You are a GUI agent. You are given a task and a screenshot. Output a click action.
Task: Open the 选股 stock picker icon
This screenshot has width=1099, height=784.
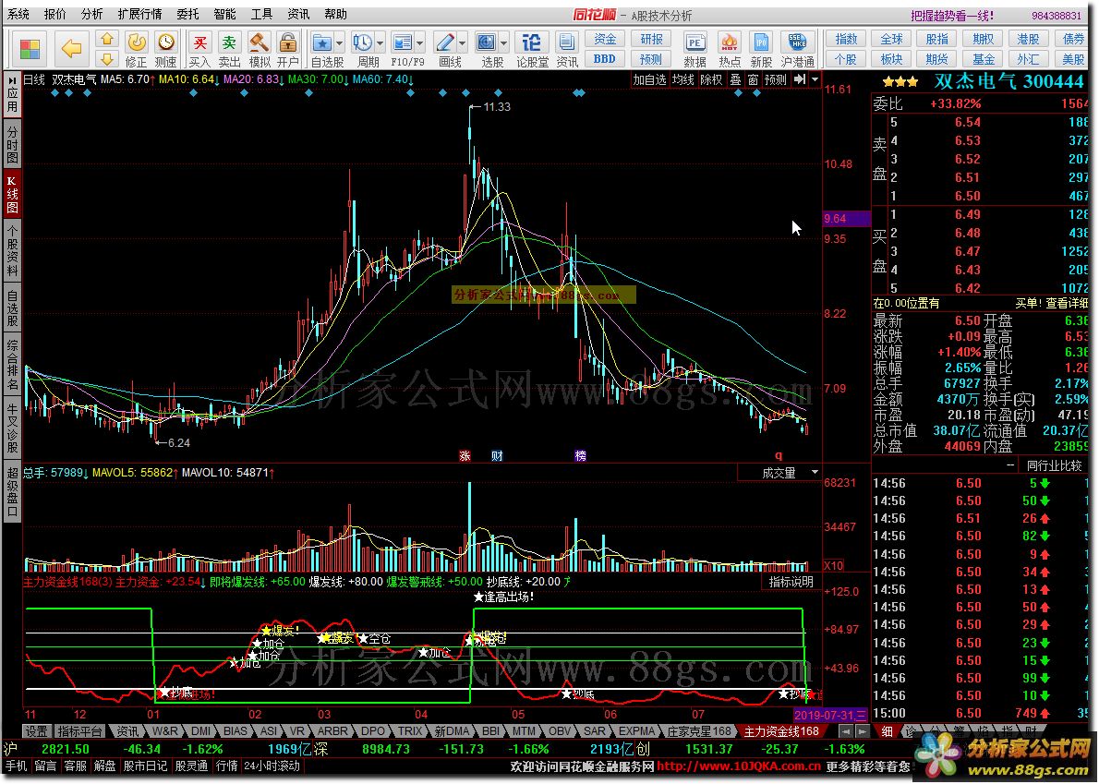[x=487, y=42]
